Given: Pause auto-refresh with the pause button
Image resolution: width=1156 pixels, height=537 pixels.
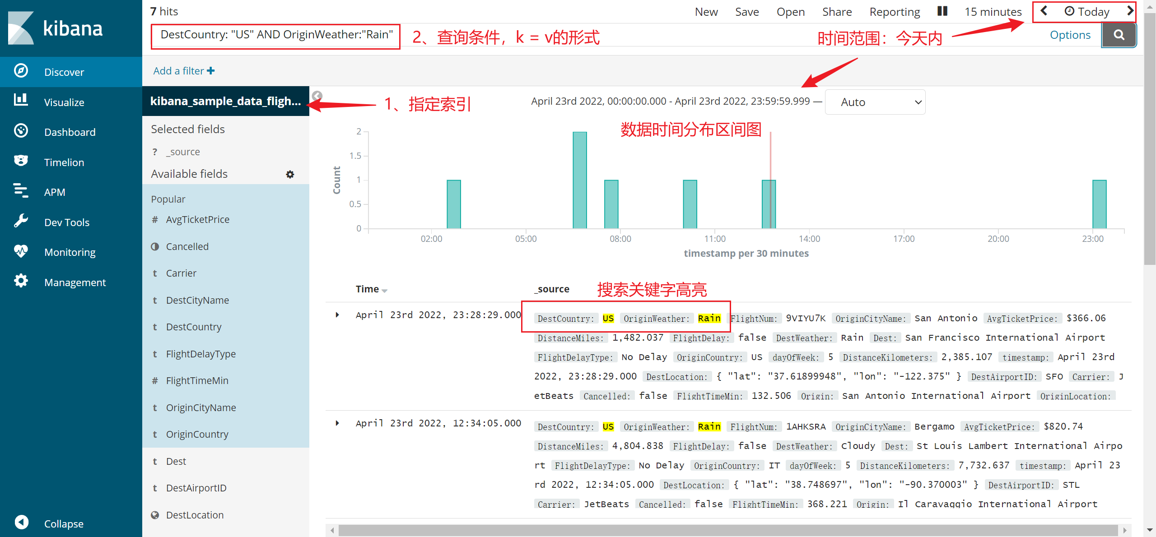Looking at the screenshot, I should 942,11.
